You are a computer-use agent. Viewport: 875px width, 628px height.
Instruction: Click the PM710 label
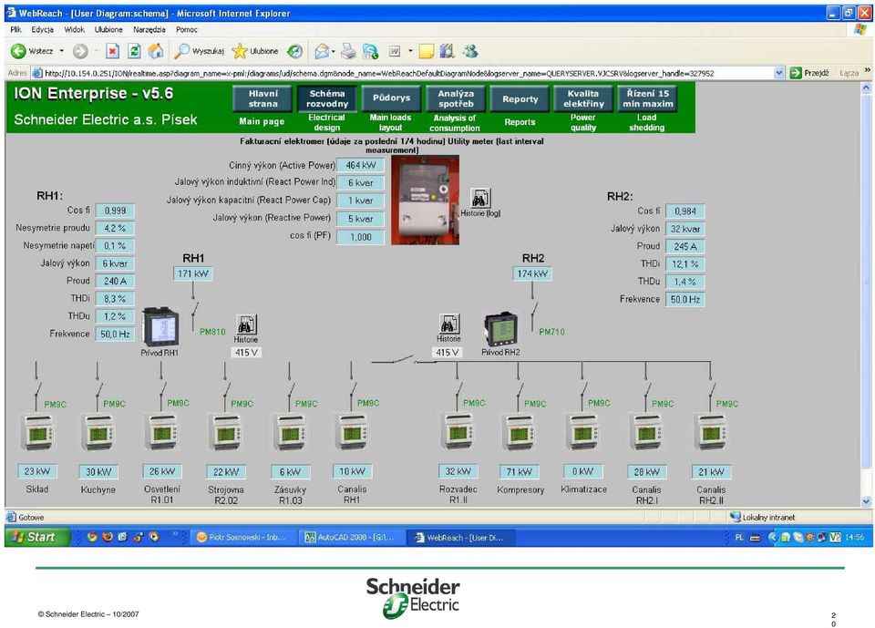552,332
